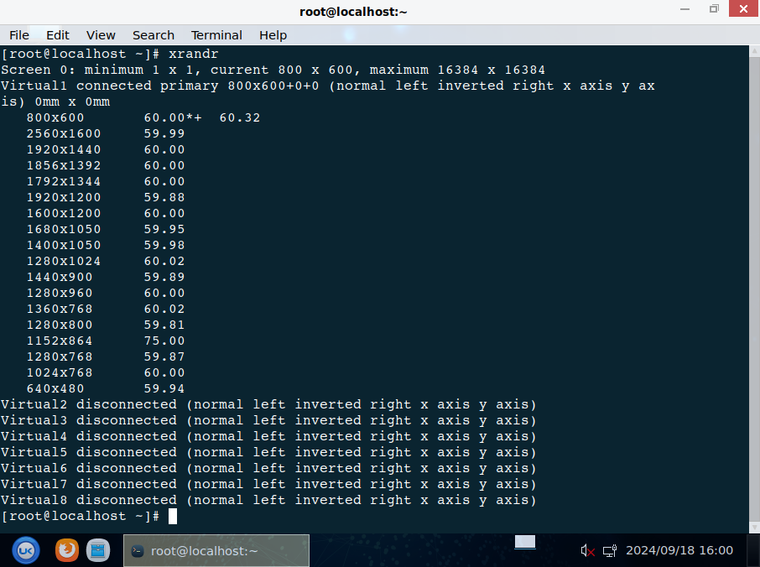Screen dimensions: 760x567
Task: Open the file manager taskbar icon
Action: [99, 550]
